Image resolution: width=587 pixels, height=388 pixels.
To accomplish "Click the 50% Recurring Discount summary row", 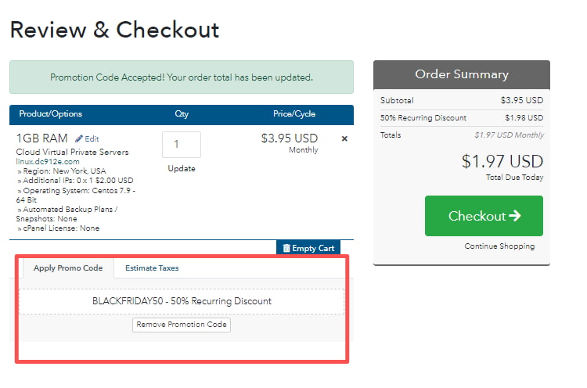I will coord(461,117).
